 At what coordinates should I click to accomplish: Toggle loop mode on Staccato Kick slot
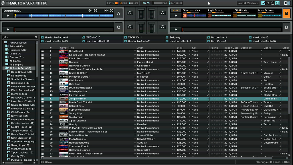185,15
